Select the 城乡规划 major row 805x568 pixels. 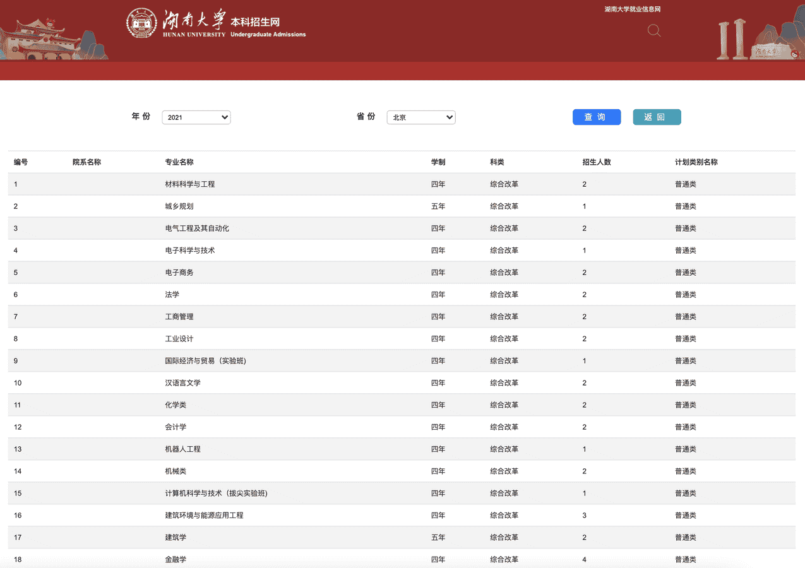click(179, 206)
